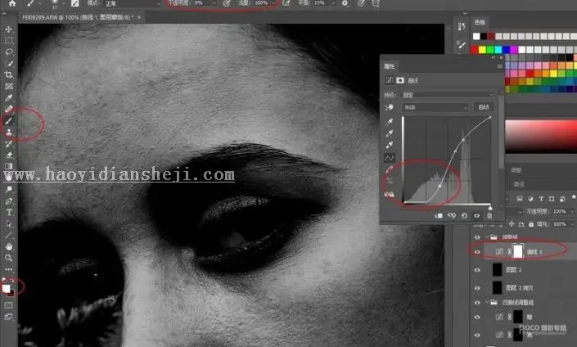
Task: Open the 属性 Properties tab
Action: [389, 66]
